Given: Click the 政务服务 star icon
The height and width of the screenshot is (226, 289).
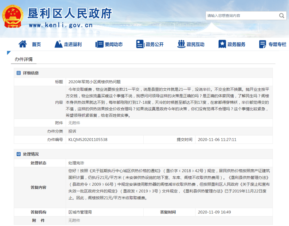Looking at the screenshot, I should tap(222, 44).
